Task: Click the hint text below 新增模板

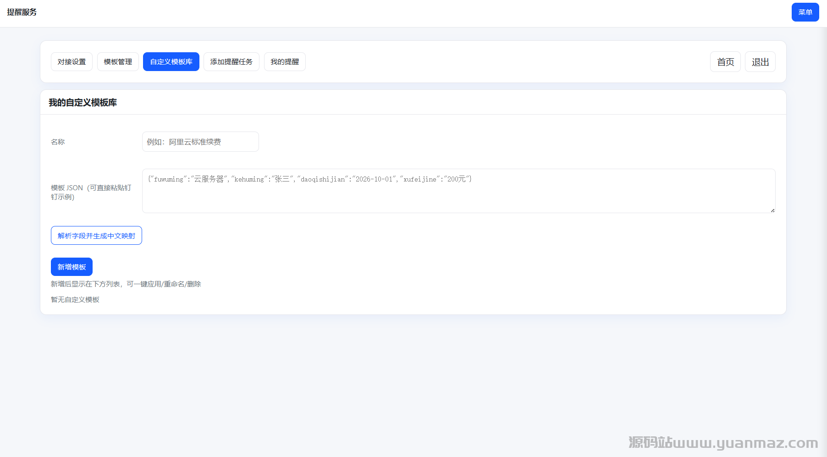Action: [x=126, y=284]
